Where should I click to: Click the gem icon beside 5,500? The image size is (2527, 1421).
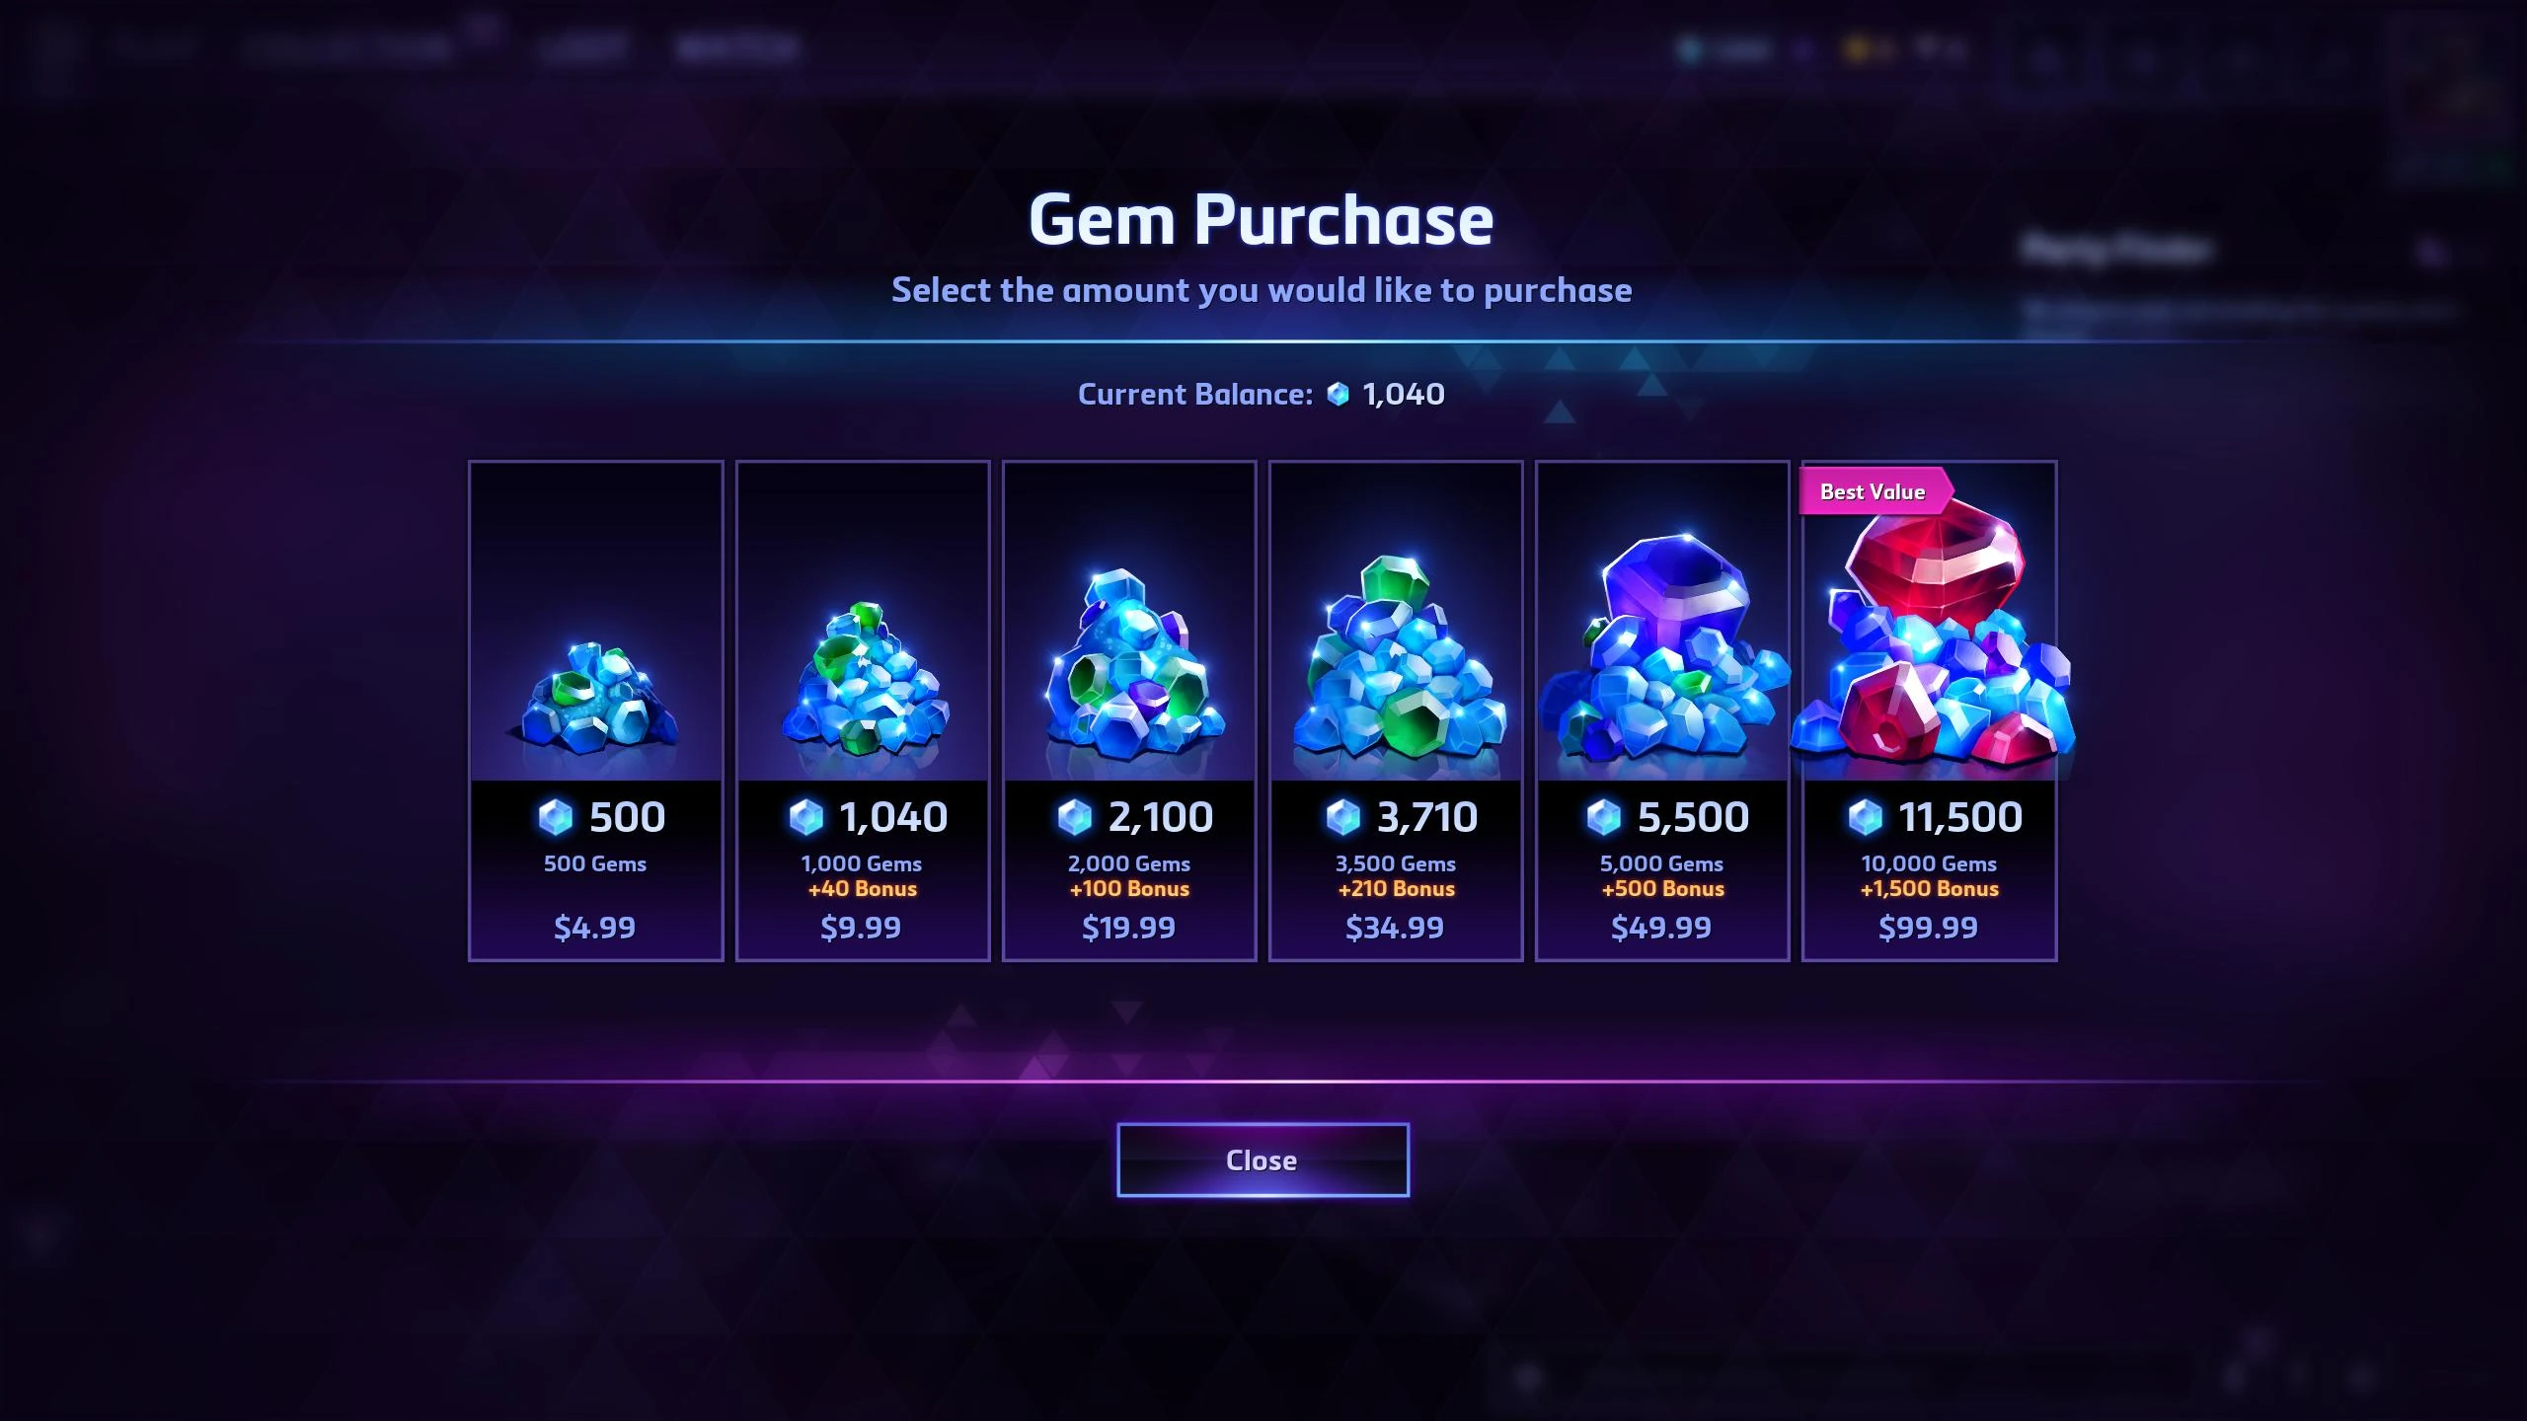(x=1604, y=817)
